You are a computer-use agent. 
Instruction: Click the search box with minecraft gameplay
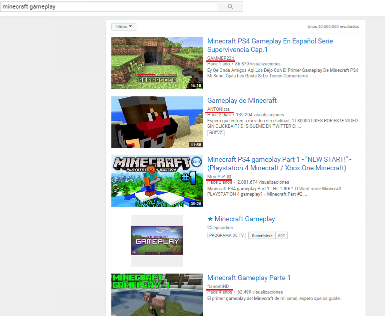pos(109,7)
